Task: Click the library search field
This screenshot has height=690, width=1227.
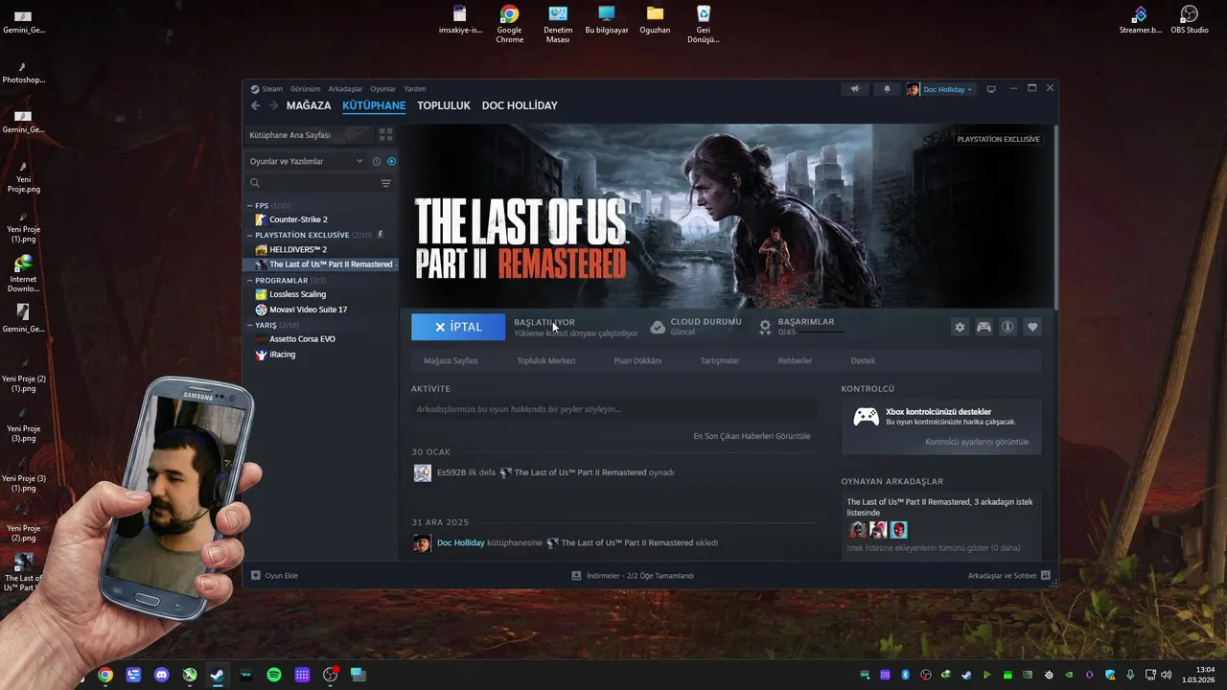Action: pyautogui.click(x=319, y=183)
